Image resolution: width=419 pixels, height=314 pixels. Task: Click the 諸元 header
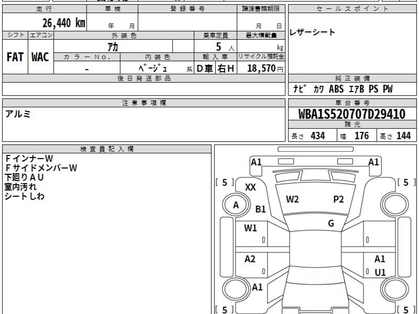pos(353,125)
